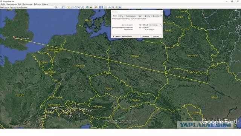This screenshot has width=241, height=136.
Task: Open the planets switcher icon
Action: tap(96, 7)
